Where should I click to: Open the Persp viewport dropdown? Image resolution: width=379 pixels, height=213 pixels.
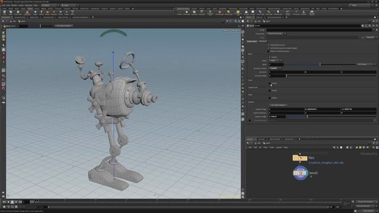pos(226,31)
